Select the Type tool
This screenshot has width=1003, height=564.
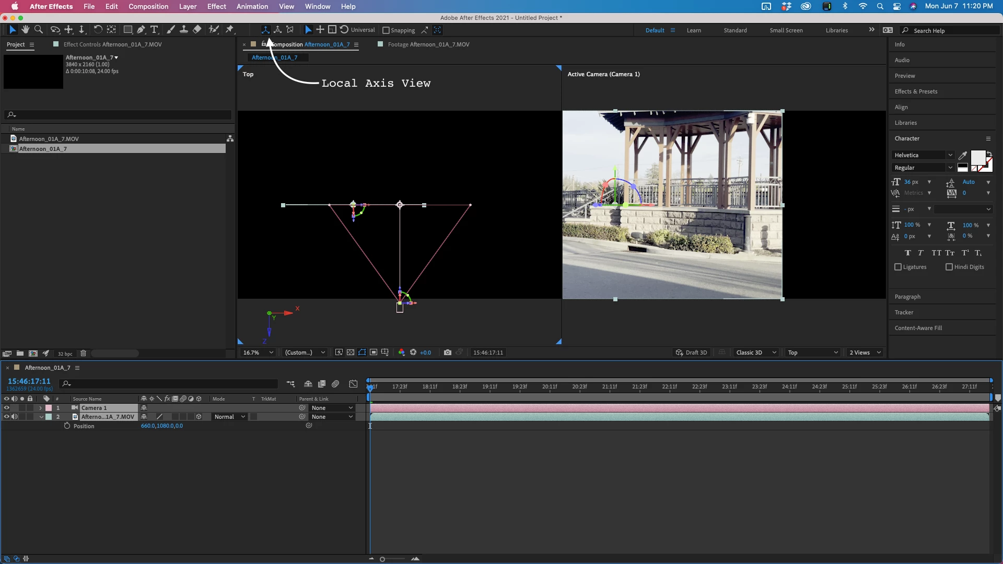point(154,30)
